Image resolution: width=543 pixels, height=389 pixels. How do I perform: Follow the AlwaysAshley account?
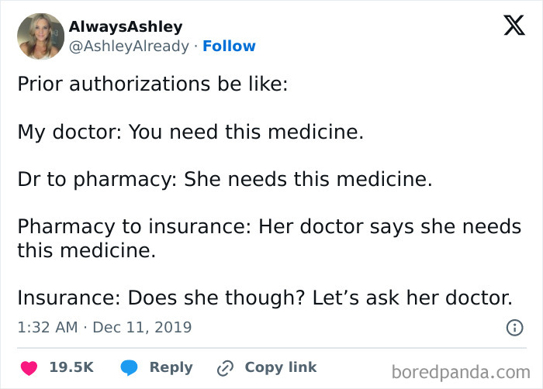229,46
